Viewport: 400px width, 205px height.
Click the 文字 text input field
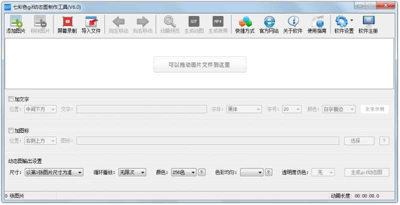point(141,109)
